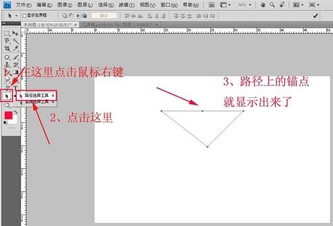
Task: Click align top edges icon
Action: click(127, 16)
